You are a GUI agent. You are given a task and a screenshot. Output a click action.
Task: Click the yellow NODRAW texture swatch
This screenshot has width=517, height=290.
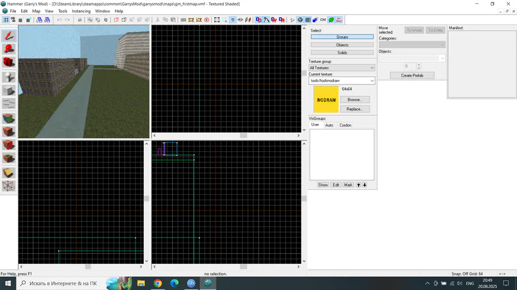click(326, 99)
